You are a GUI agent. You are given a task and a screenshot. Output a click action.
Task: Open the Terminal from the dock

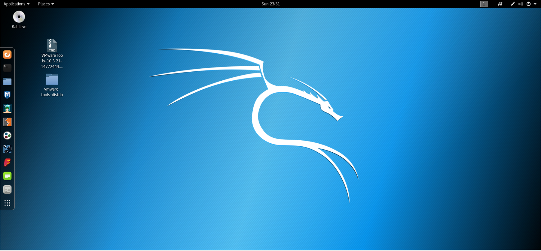(x=7, y=68)
